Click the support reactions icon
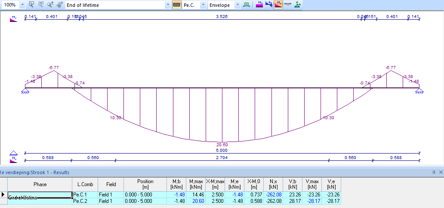Screen dimensions: 444x208 click(297, 5)
